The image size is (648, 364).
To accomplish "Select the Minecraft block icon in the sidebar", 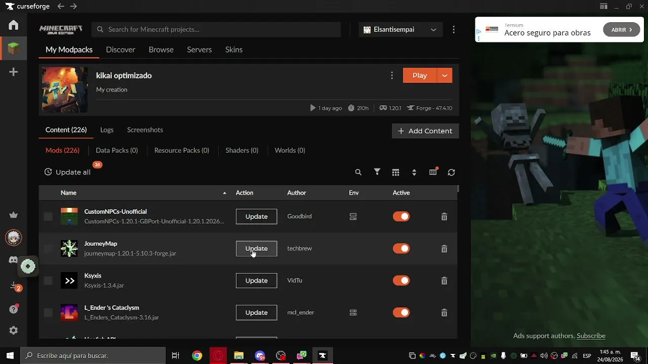I will click(x=14, y=49).
